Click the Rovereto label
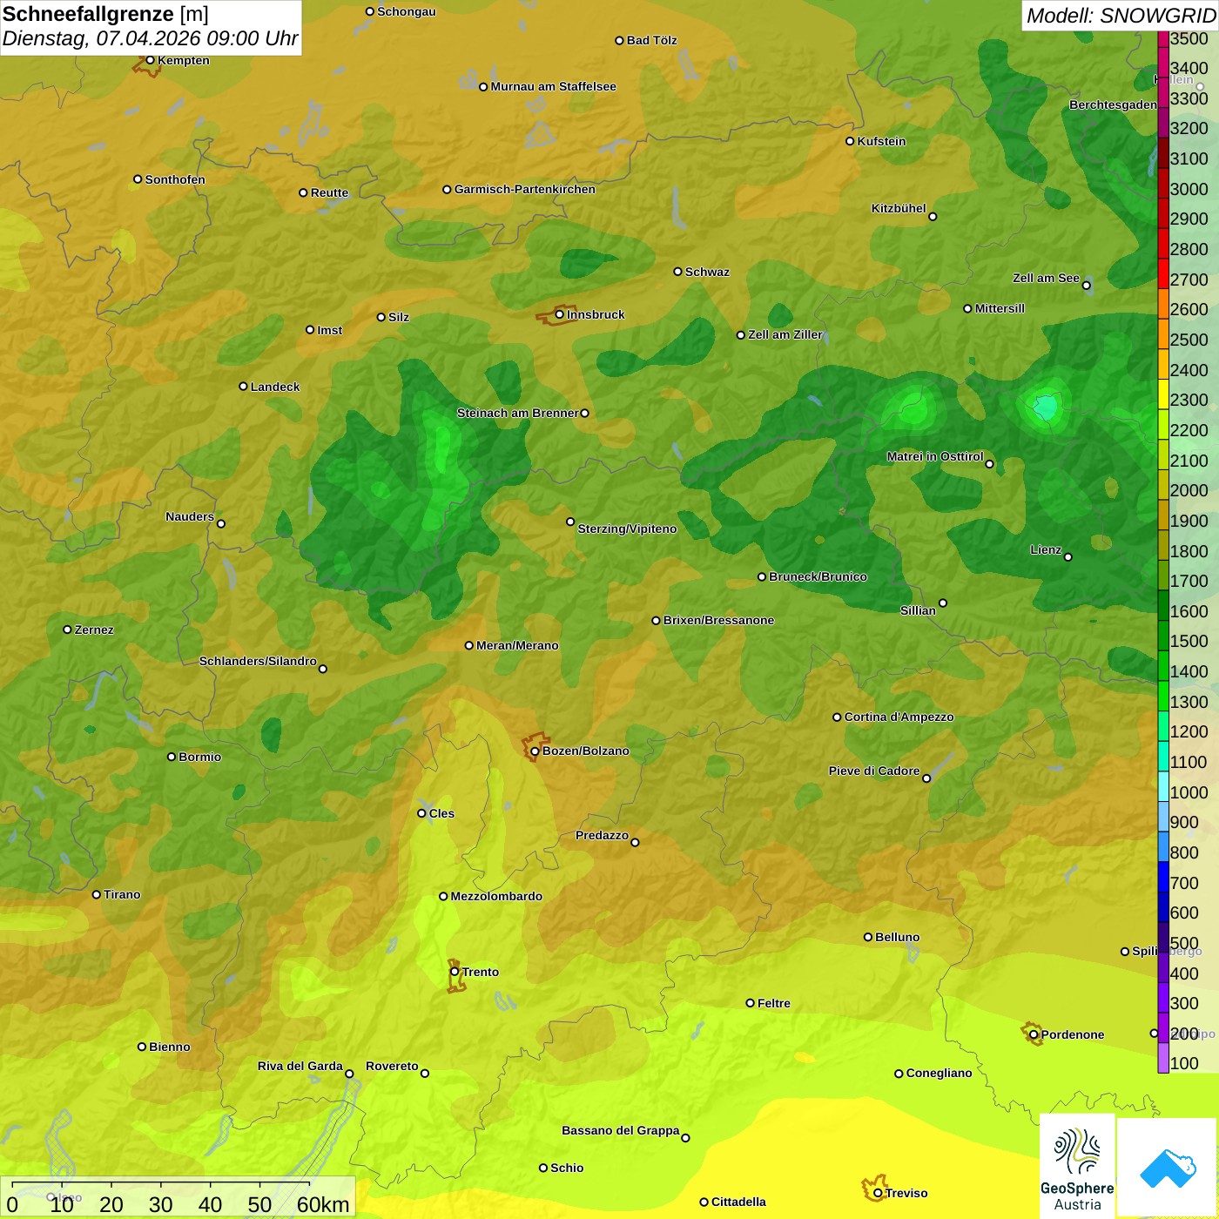Screen dimensions: 1219x1219 [x=392, y=1066]
